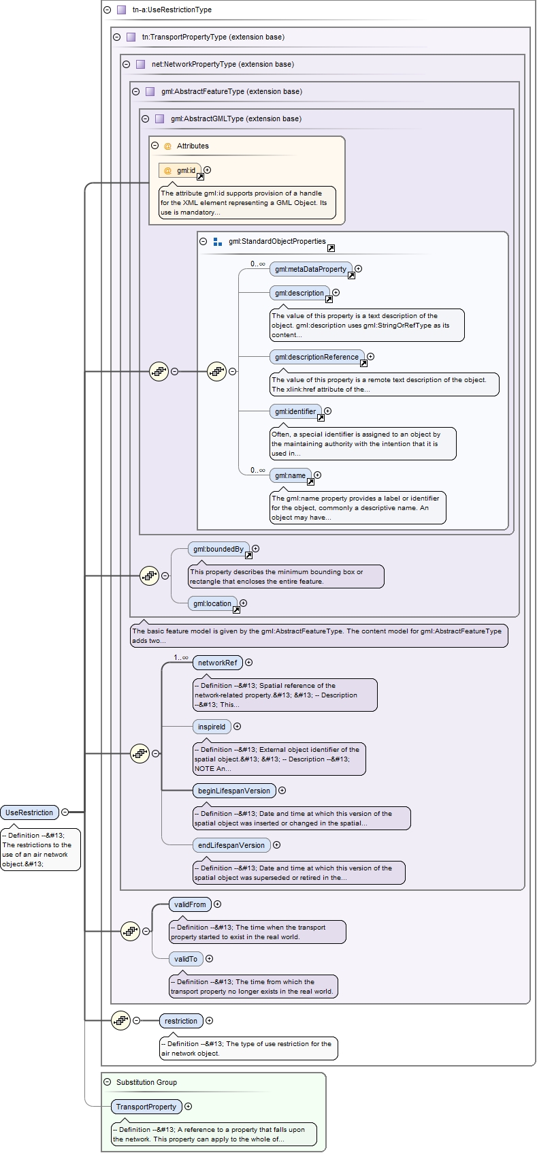This screenshot has width=537, height=1153.
Task: Click 'tn-a:UseRestrictionType' type name
Action: (x=172, y=10)
